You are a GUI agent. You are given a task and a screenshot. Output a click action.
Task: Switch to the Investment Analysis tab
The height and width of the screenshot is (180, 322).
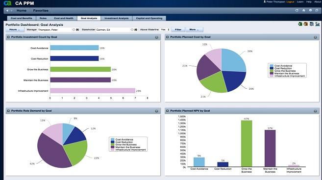click(x=117, y=18)
